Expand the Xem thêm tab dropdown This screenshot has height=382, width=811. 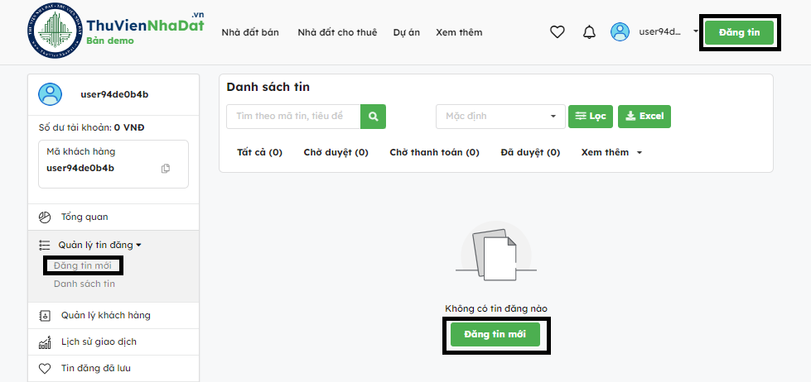point(611,153)
